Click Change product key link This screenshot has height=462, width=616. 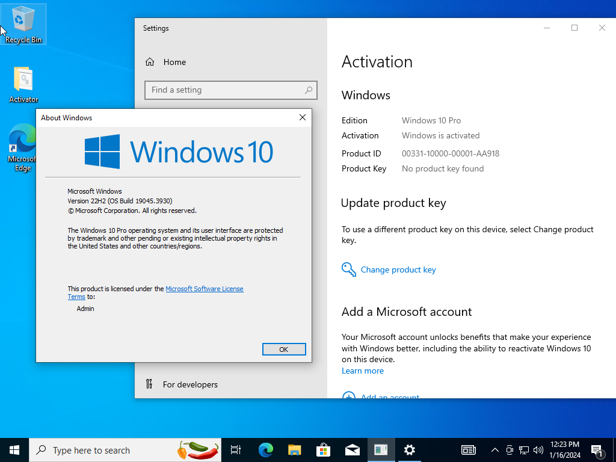click(x=398, y=269)
